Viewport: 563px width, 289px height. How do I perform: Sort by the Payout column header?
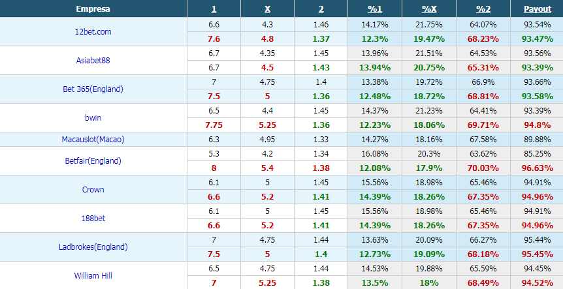point(537,9)
